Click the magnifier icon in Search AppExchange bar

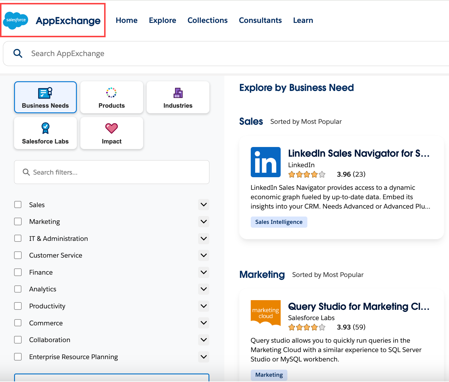(18, 53)
